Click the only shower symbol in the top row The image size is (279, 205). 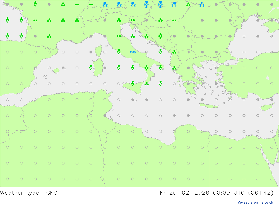coord(35,4)
